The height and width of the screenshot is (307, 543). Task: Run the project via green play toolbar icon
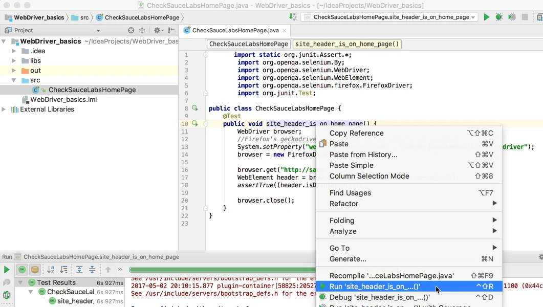click(486, 17)
